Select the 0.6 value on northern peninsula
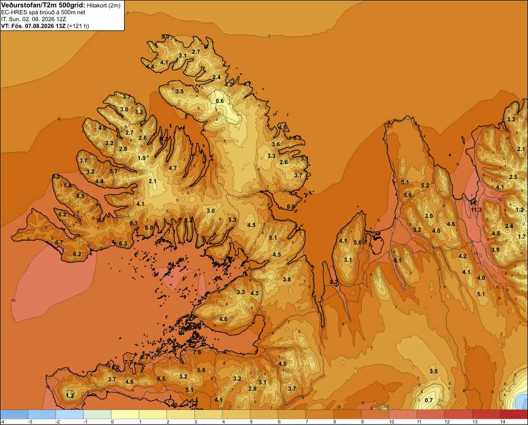This screenshot has width=528, height=425. [220, 101]
